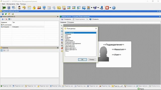Click the Отменить button
This screenshot has width=161, height=90.
coord(94,19)
